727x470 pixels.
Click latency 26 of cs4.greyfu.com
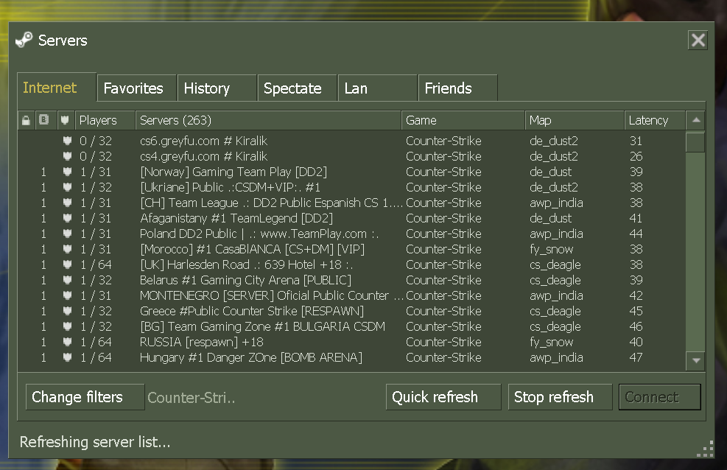point(636,156)
